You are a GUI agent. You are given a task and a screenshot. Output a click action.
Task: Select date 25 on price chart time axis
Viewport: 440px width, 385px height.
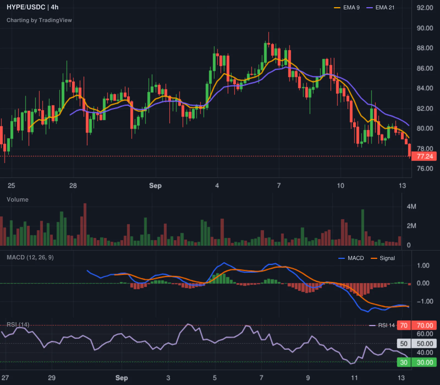pyautogui.click(x=11, y=186)
